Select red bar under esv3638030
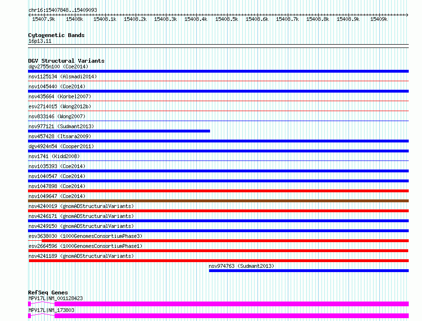The width and height of the screenshot is (422, 321). tap(225, 241)
